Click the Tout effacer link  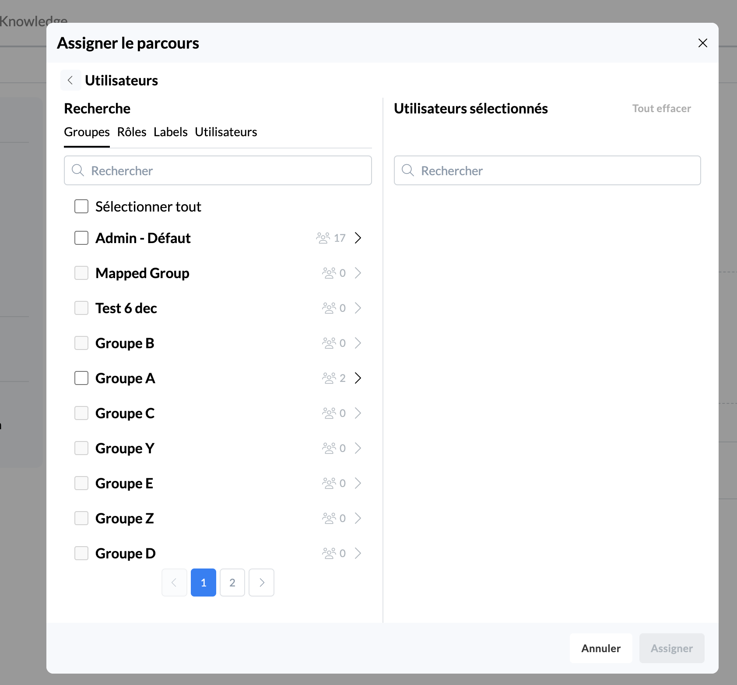[661, 109]
